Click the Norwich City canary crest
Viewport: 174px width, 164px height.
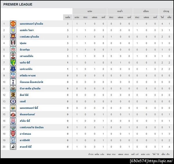(x=13, y=62)
